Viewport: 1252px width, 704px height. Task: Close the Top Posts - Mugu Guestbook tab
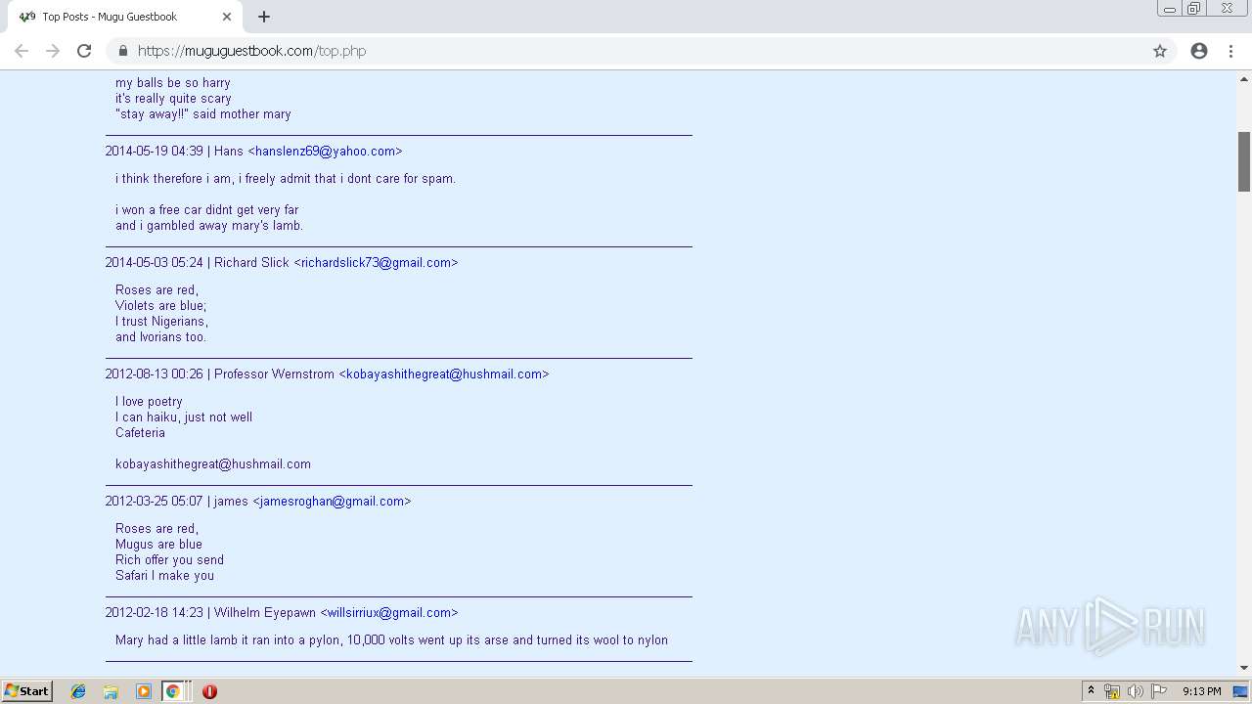point(227,17)
